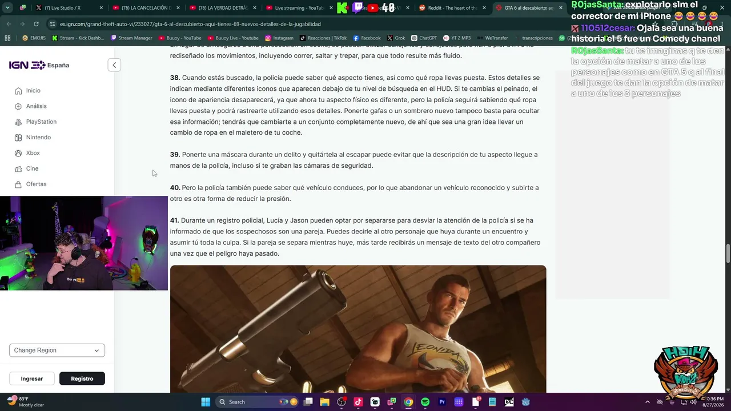This screenshot has height=411, width=731.
Task: Open the Instagram bookmark
Action: point(279,38)
